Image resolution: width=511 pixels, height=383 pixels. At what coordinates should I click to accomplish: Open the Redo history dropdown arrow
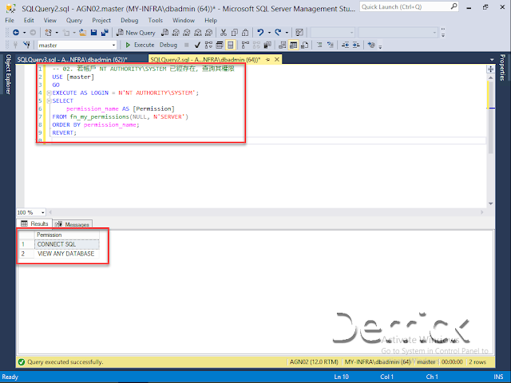[287, 33]
